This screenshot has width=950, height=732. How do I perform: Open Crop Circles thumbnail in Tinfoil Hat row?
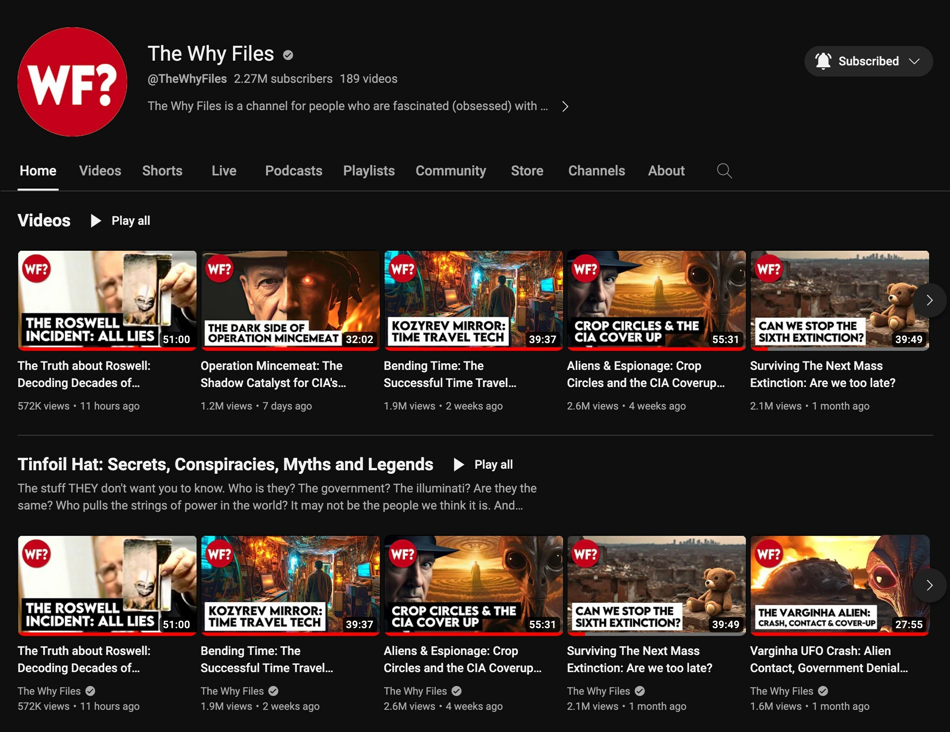coord(473,585)
